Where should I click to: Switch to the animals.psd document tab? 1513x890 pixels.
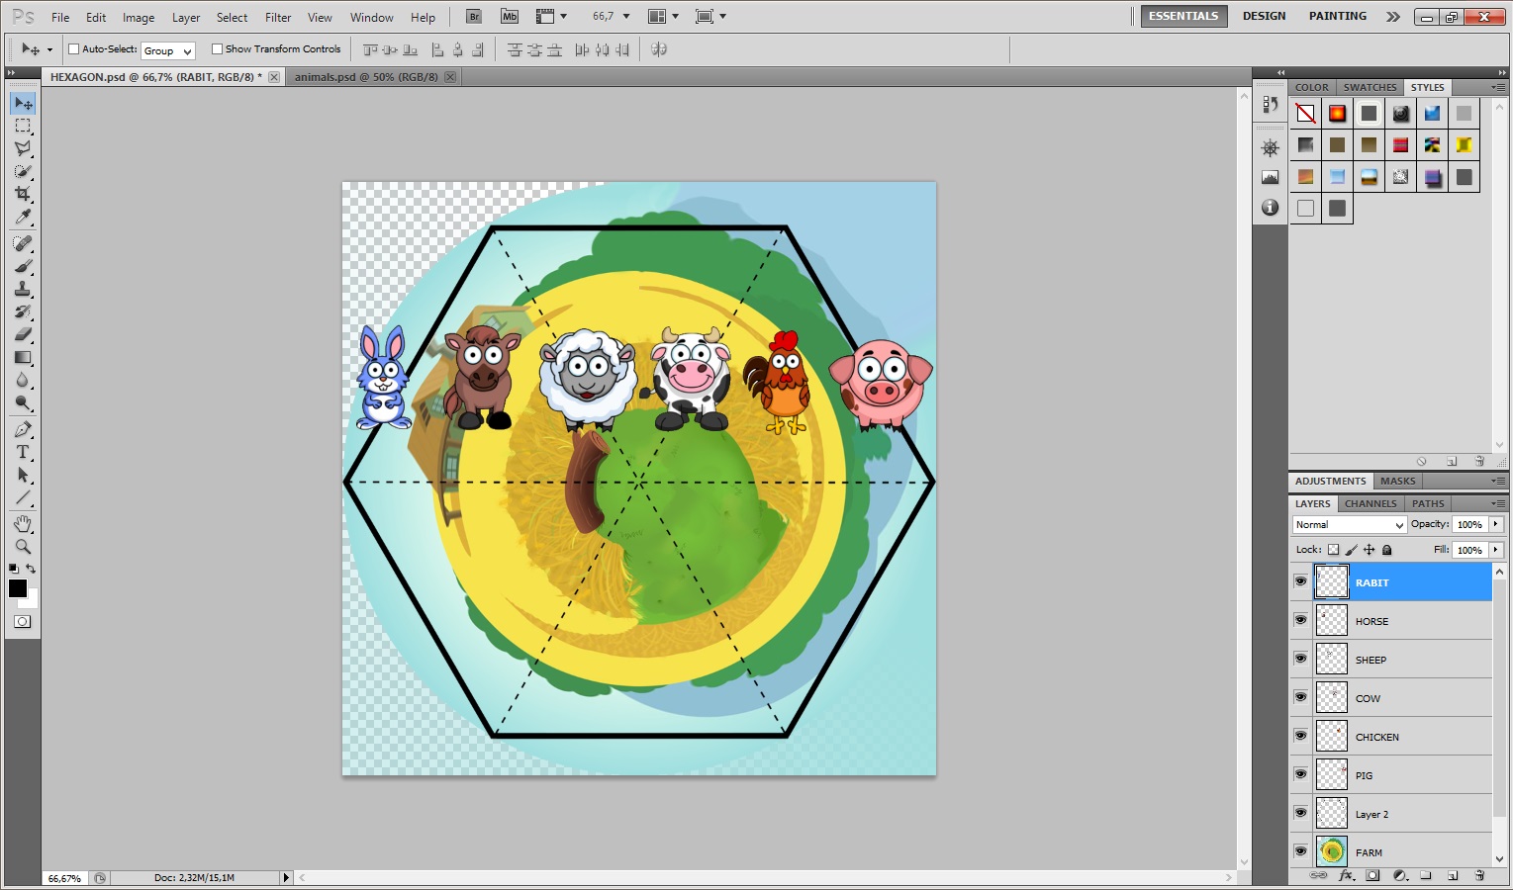click(x=366, y=77)
